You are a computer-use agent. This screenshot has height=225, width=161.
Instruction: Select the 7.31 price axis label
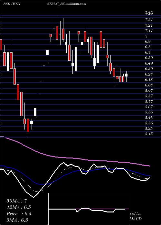(149, 20)
